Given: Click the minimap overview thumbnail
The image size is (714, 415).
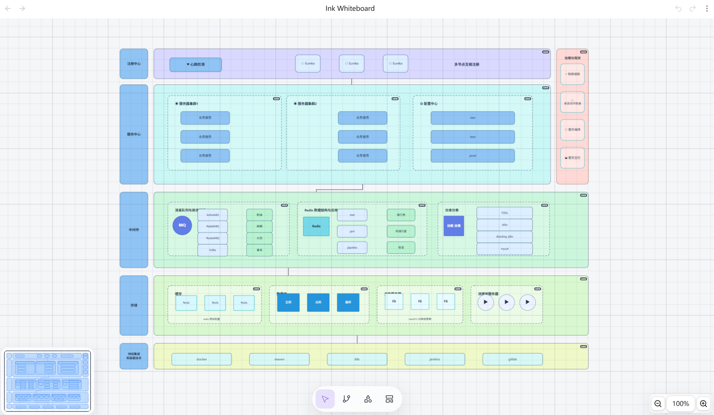Looking at the screenshot, I should 47,381.
